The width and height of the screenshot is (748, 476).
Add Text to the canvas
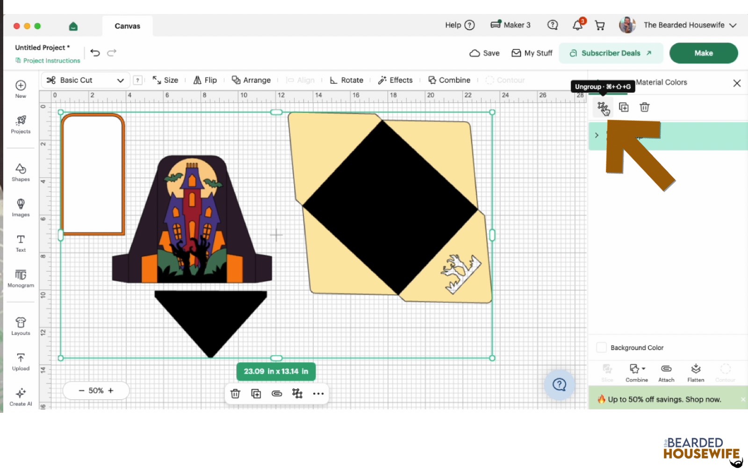pos(21,243)
